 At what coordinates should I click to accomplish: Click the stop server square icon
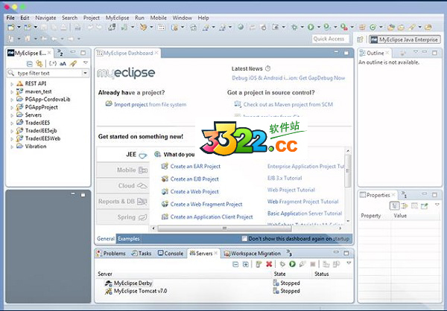pyautogui.click(x=313, y=264)
